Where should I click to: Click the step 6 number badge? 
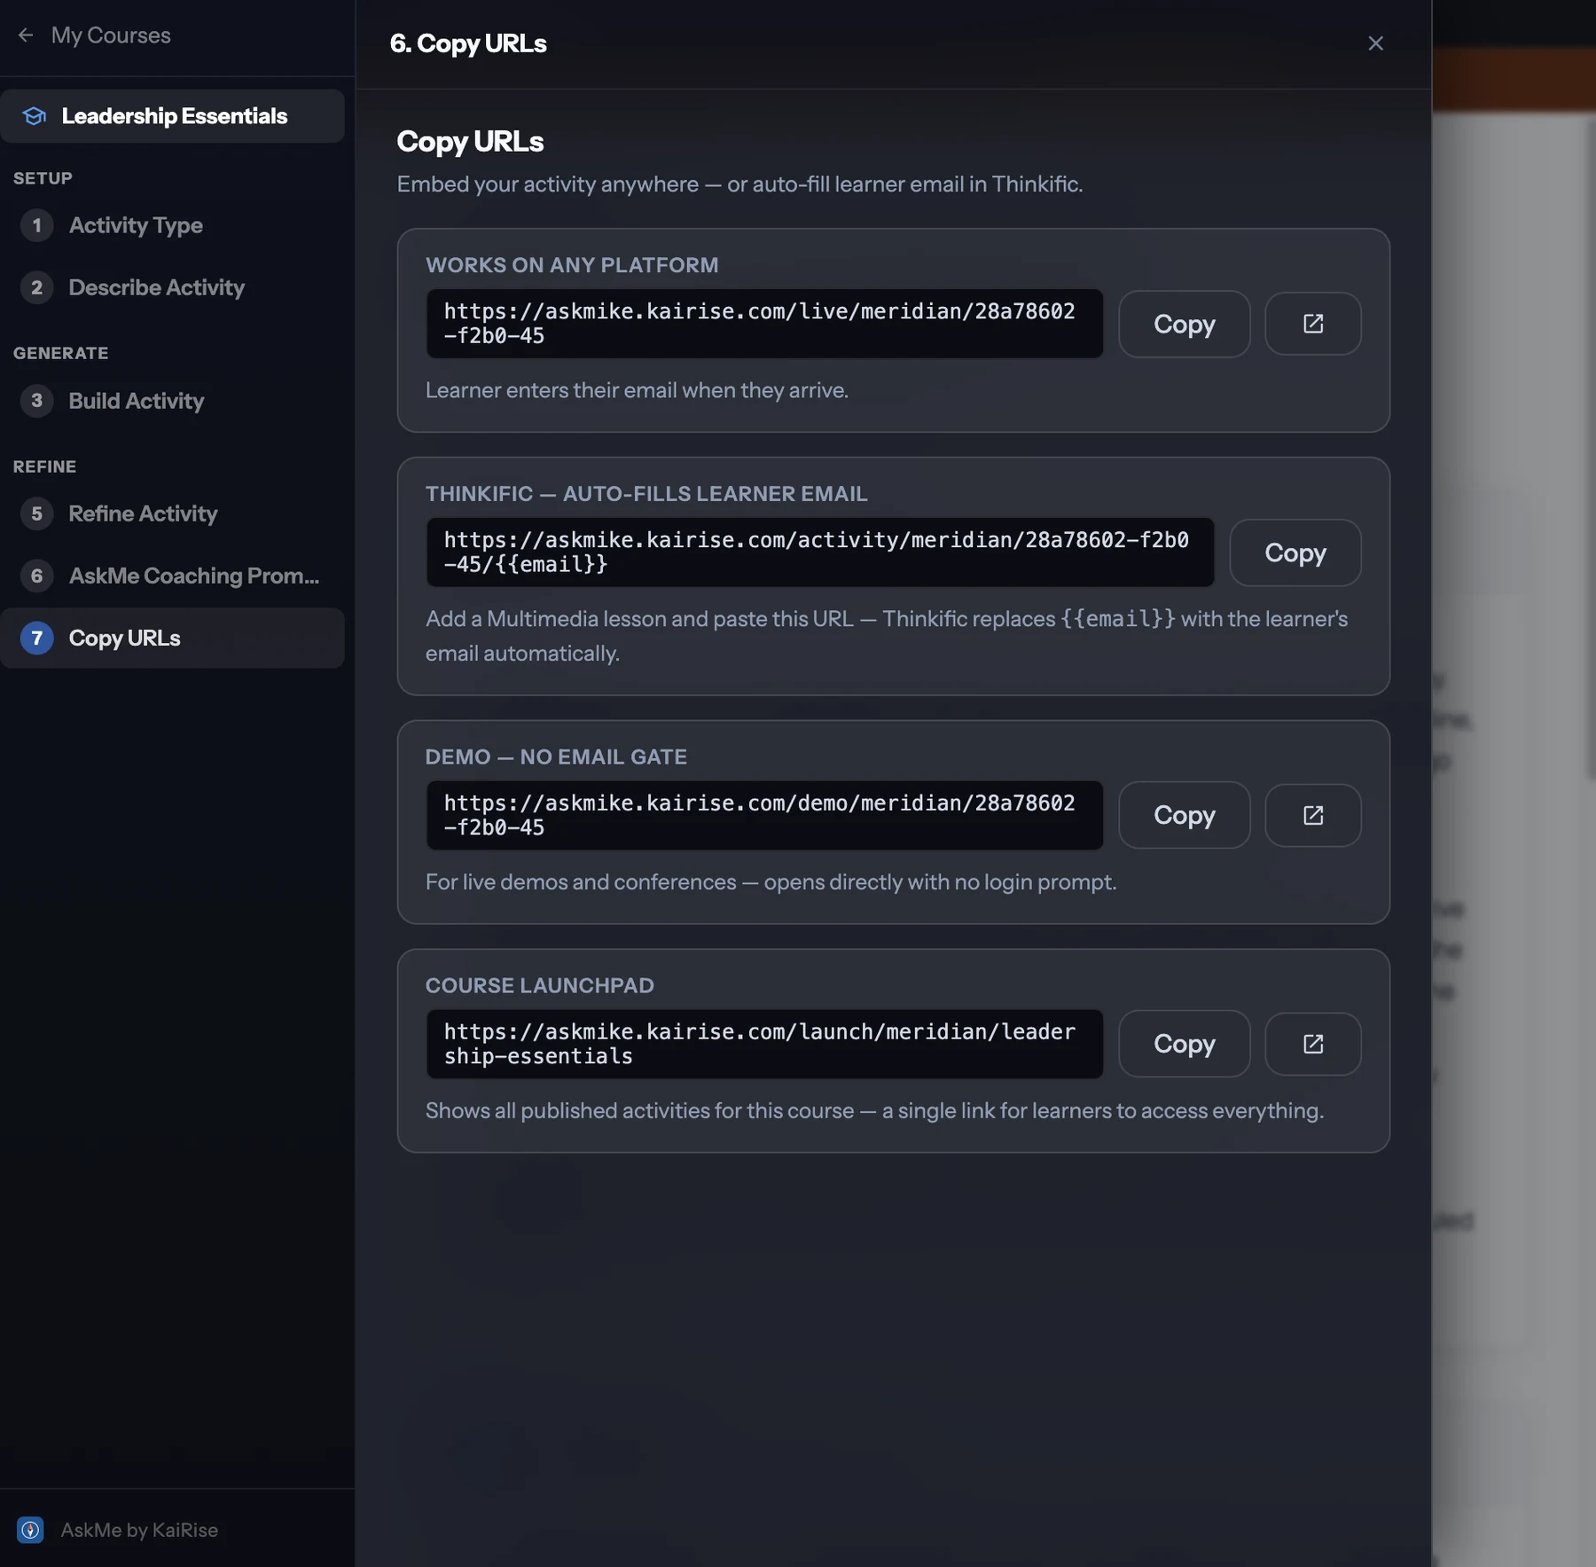36,576
